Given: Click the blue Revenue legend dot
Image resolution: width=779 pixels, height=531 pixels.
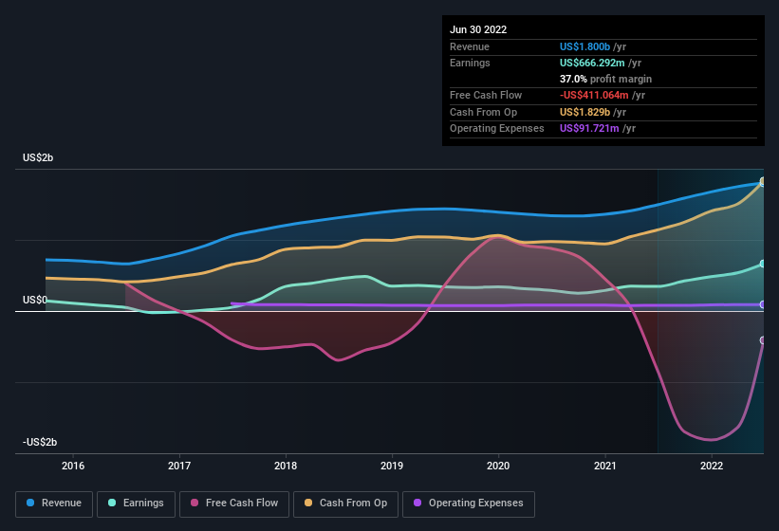Looking at the screenshot, I should point(31,504).
